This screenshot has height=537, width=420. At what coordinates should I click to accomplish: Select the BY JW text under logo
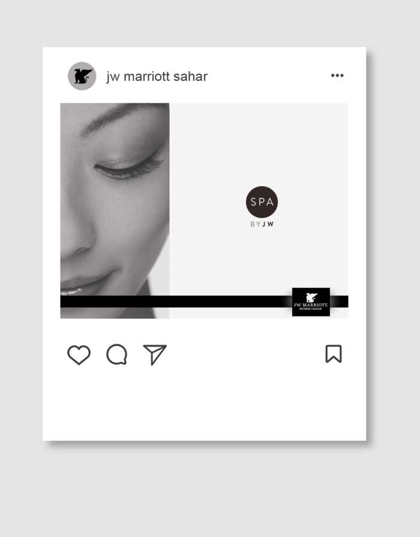coord(262,224)
